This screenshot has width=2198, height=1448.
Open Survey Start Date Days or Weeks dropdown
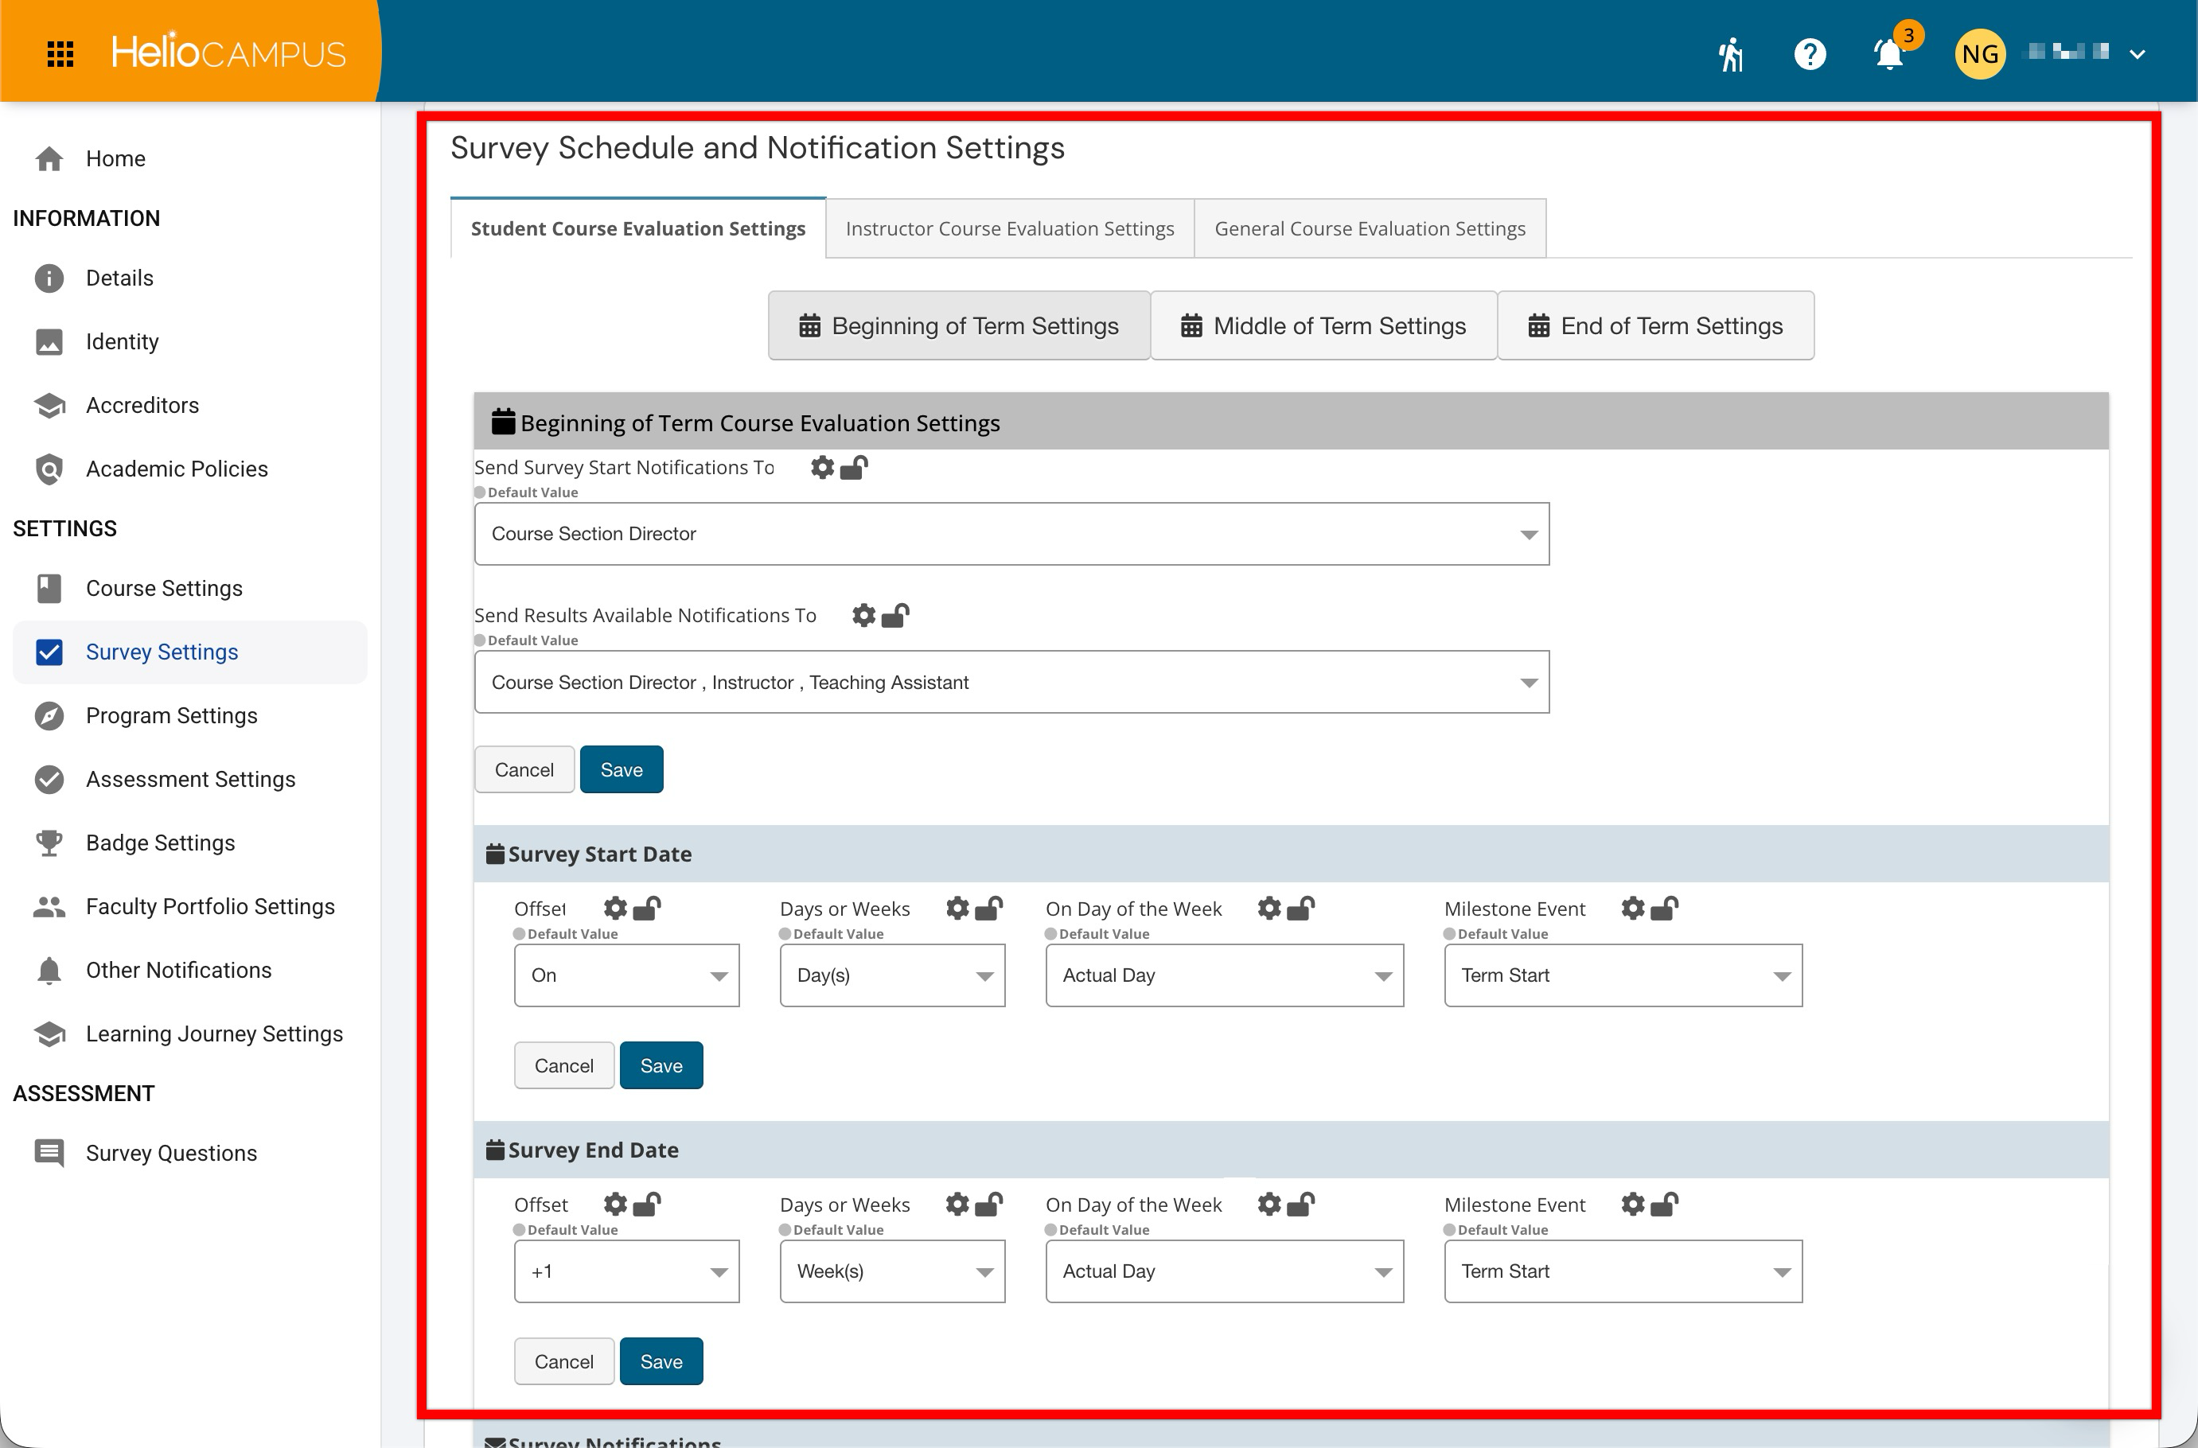(892, 975)
